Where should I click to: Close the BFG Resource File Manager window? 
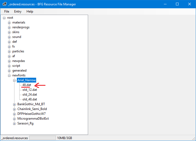point(190,4)
